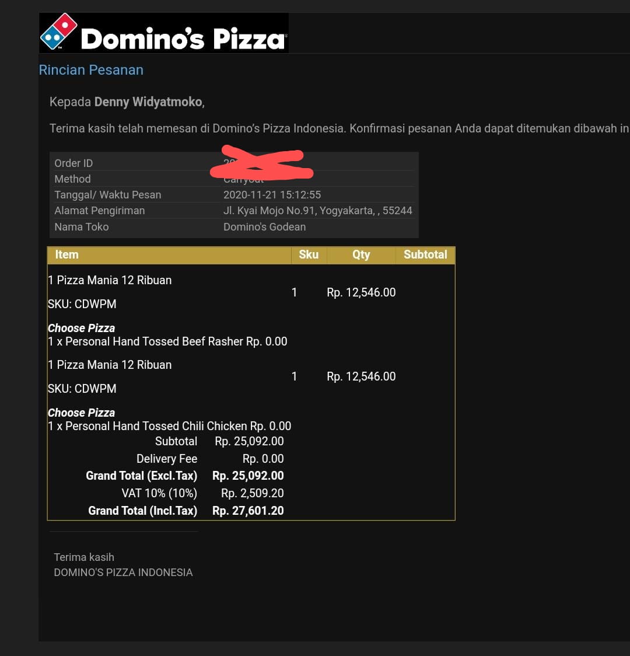
Task: Click the 'Order ID' label
Action: click(x=73, y=163)
